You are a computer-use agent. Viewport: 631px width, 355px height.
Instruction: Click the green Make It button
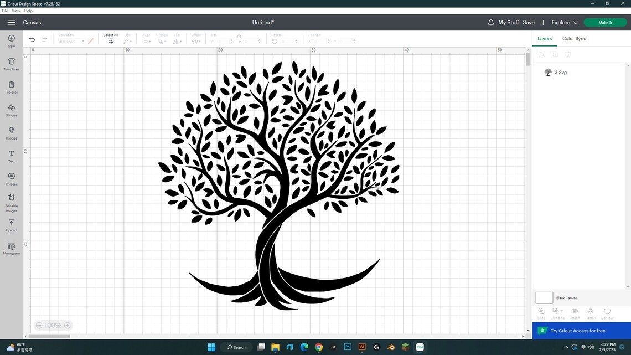(604, 23)
